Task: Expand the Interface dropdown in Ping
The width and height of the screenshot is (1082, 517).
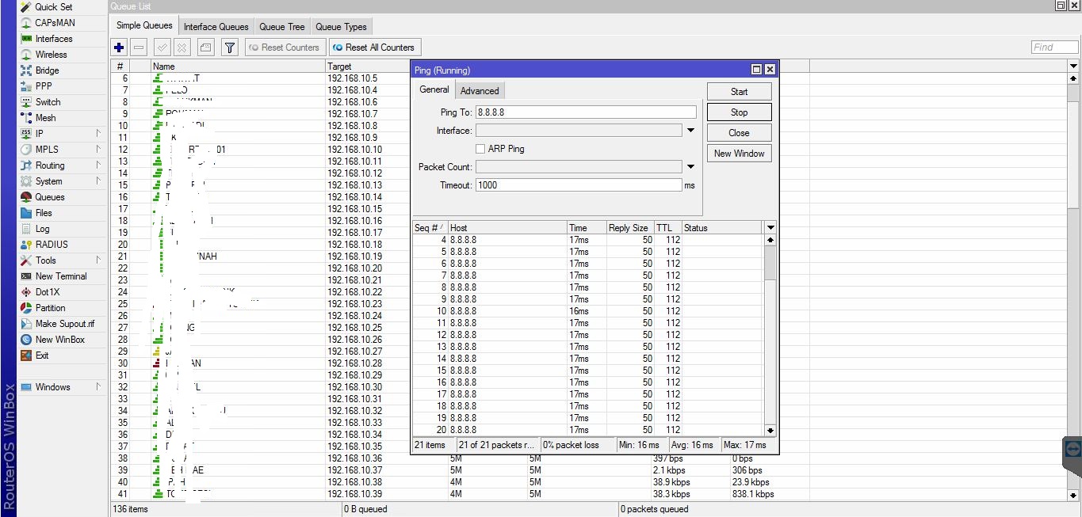Action: tap(690, 131)
